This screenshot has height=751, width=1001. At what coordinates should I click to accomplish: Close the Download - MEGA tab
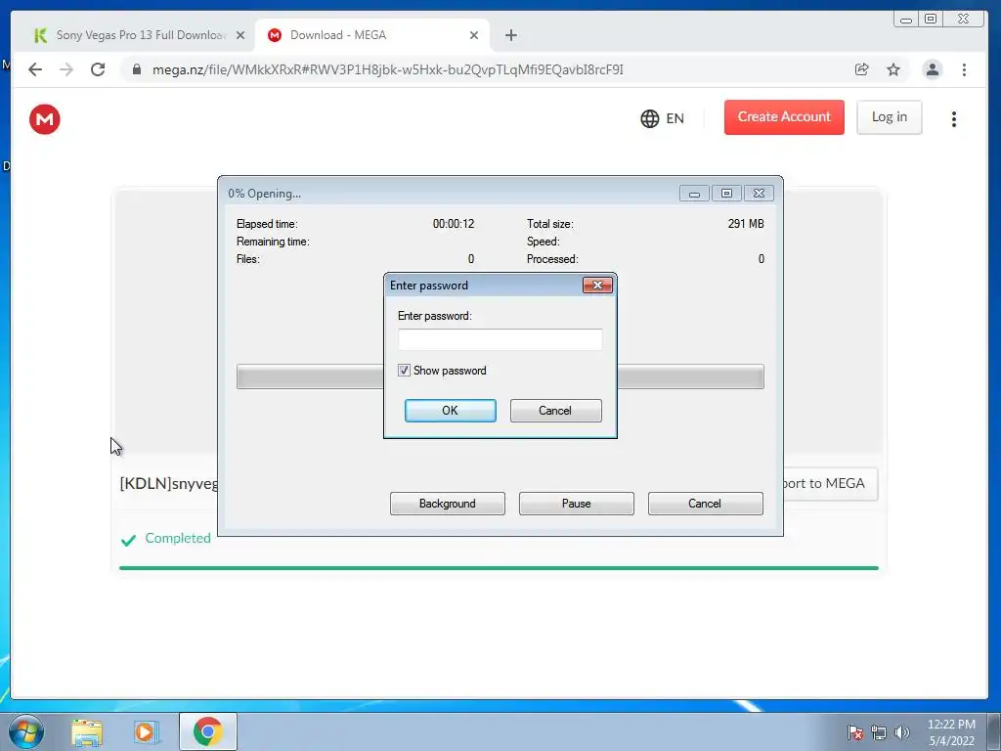click(x=474, y=35)
